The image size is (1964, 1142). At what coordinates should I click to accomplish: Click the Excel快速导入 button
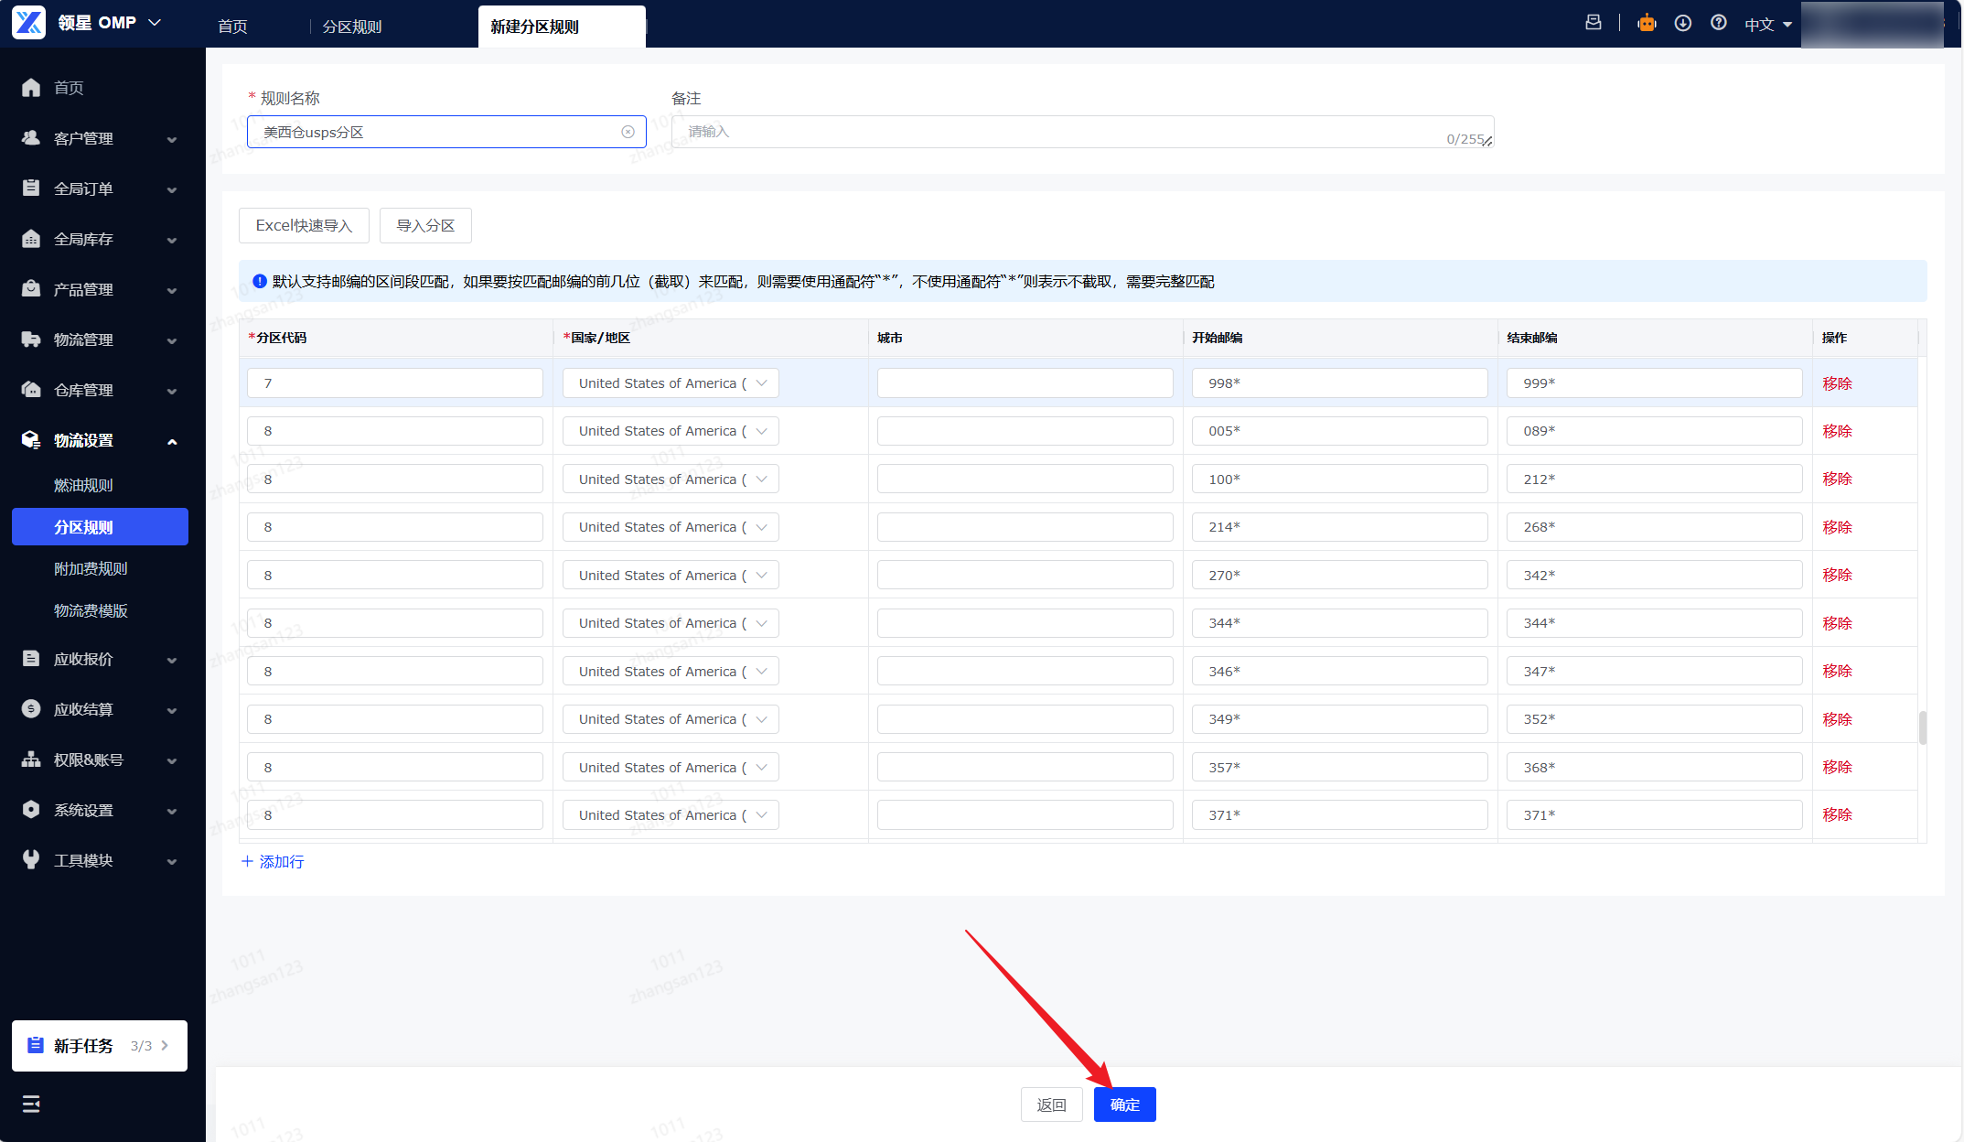click(304, 225)
